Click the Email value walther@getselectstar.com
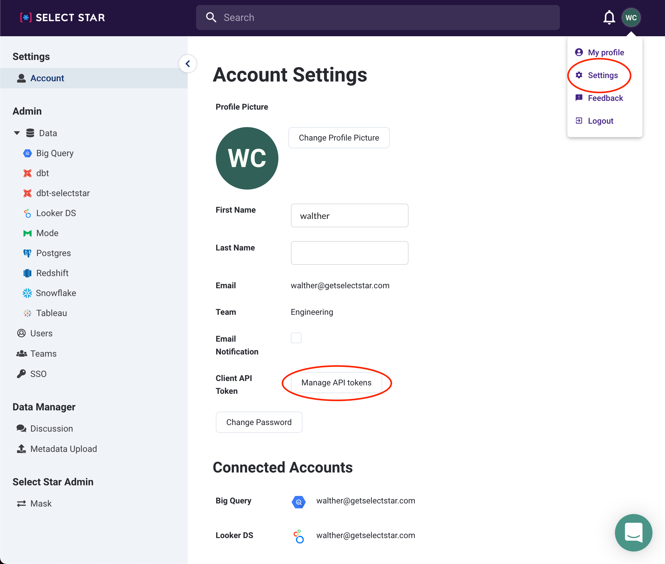The width and height of the screenshot is (665, 564). click(340, 285)
